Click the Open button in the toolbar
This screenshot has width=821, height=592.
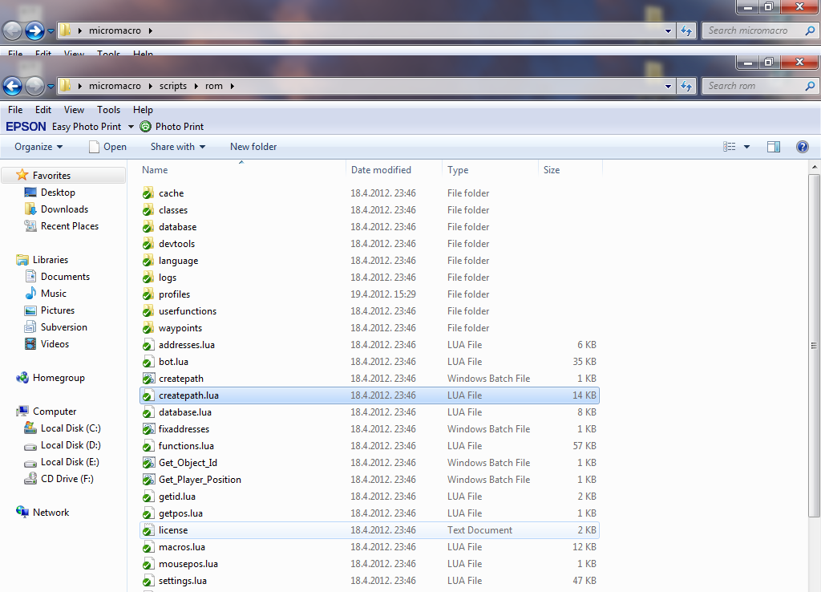pyautogui.click(x=107, y=147)
